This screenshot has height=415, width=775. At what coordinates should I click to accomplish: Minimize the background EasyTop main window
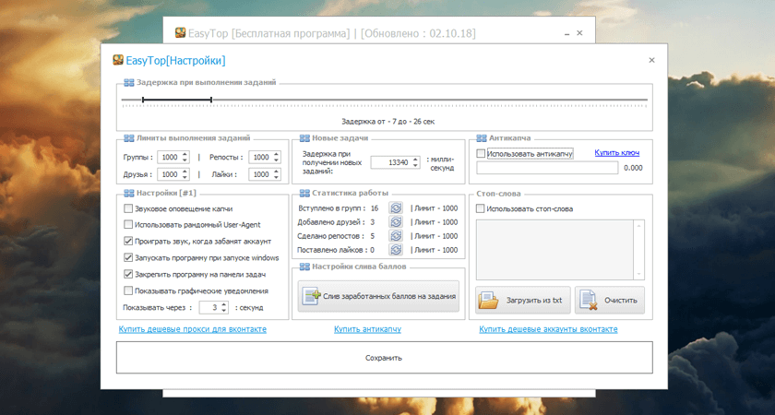566,33
